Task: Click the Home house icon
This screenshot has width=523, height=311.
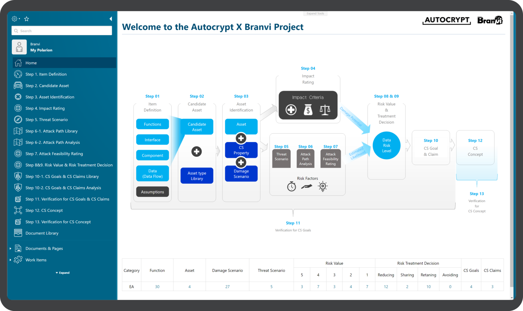Action: (18, 63)
